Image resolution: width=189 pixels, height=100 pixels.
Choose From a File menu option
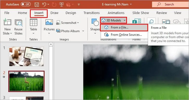[x=124, y=27]
